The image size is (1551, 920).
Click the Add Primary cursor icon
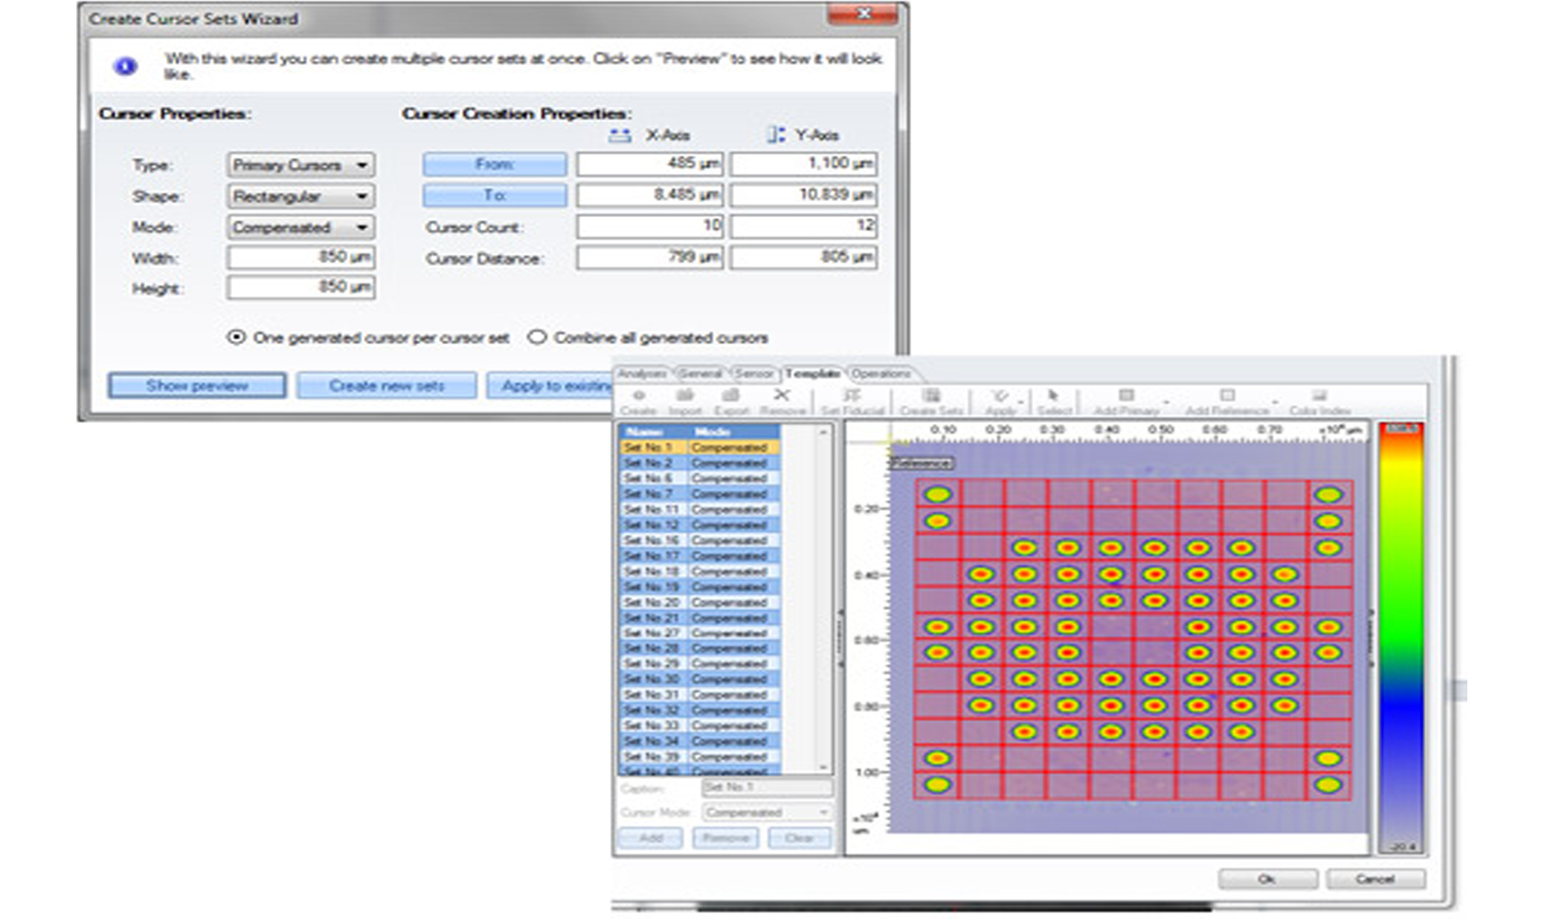1126,401
